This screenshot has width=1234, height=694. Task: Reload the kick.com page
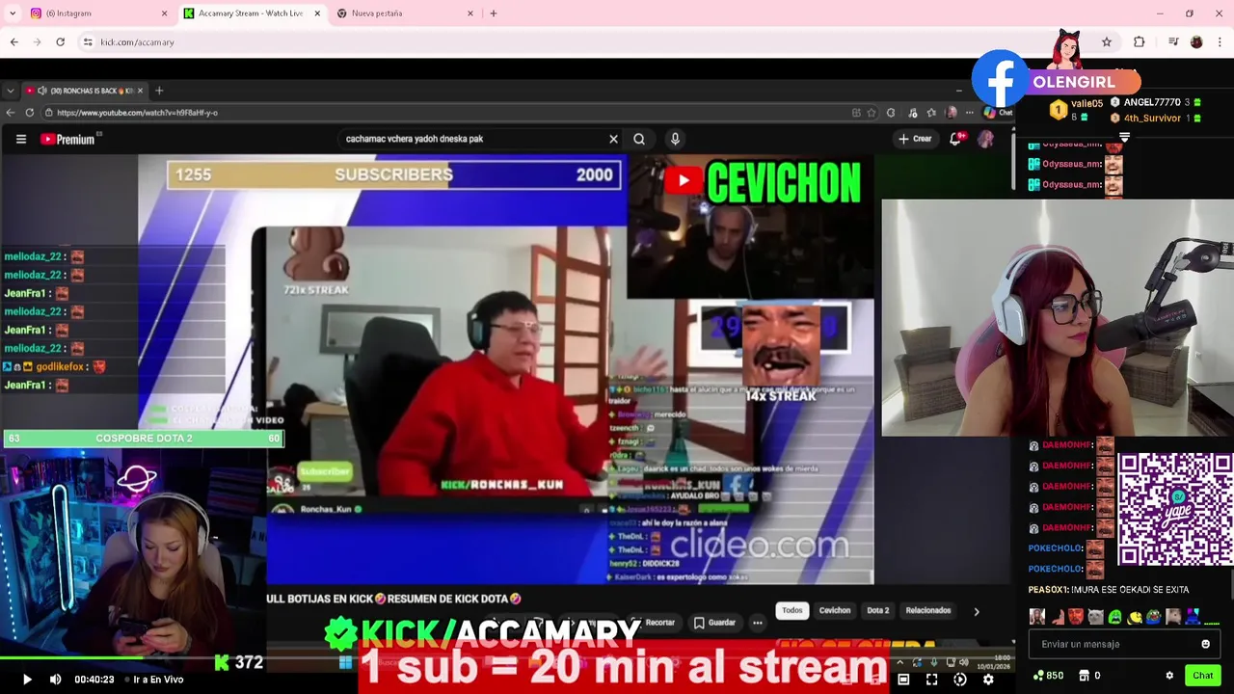[60, 42]
